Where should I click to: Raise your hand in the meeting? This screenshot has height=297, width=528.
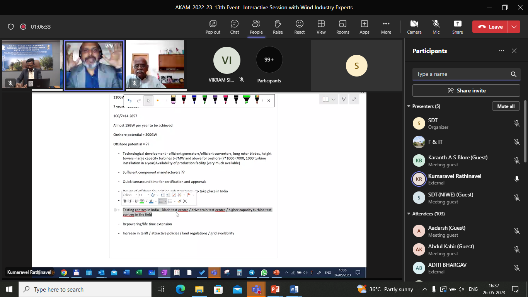[x=278, y=27]
